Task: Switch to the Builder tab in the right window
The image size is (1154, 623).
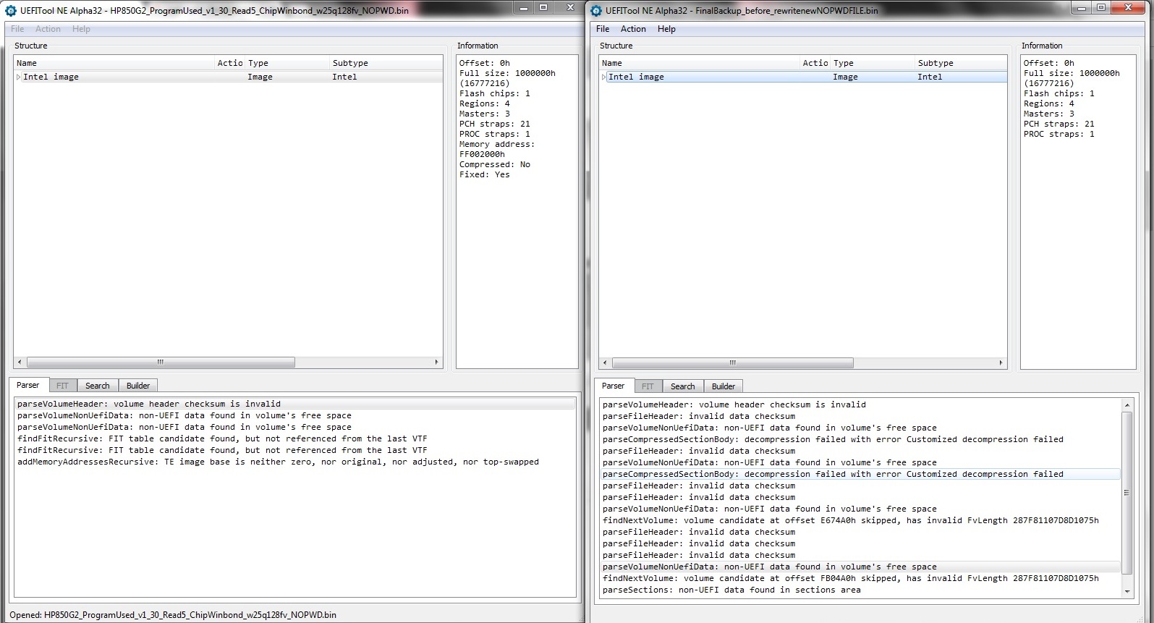Action: (723, 386)
